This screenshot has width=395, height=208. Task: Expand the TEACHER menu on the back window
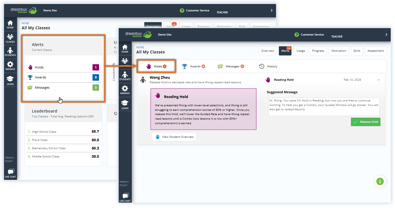pyautogui.click(x=271, y=11)
